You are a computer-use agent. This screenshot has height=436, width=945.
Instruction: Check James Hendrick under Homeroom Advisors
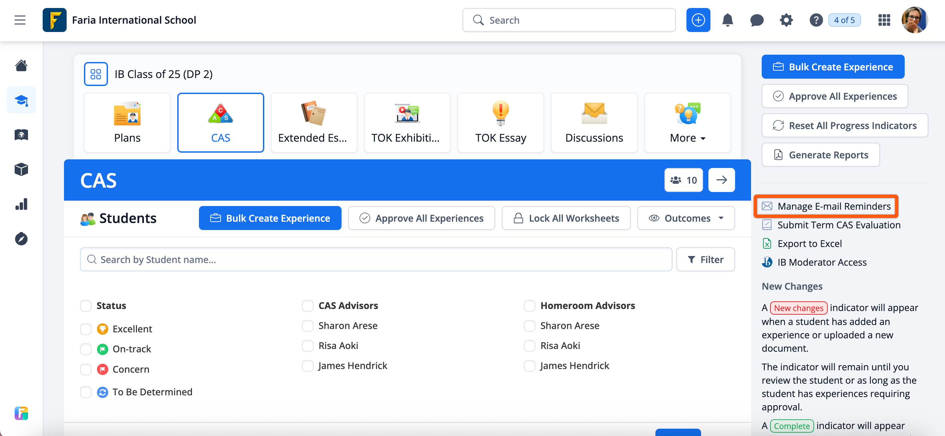529,365
